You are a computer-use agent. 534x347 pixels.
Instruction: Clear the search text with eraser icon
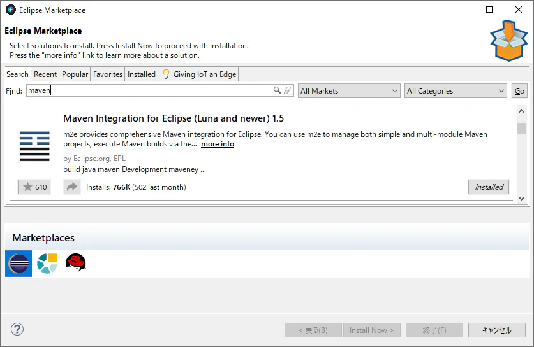point(288,90)
